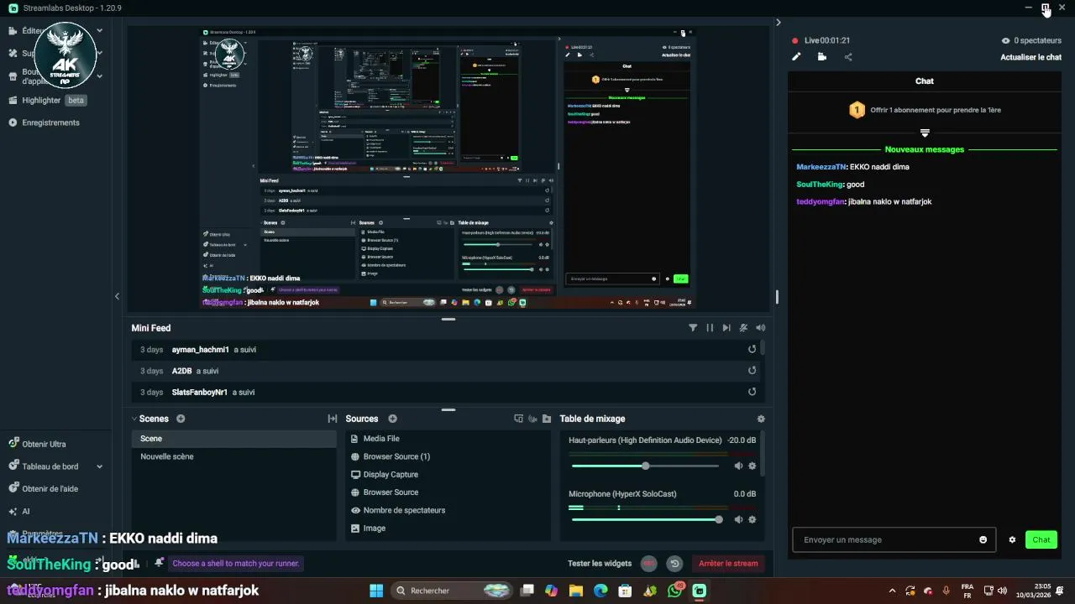Image resolution: width=1075 pixels, height=604 pixels.
Task: Click the share stream icon
Action: coord(847,57)
